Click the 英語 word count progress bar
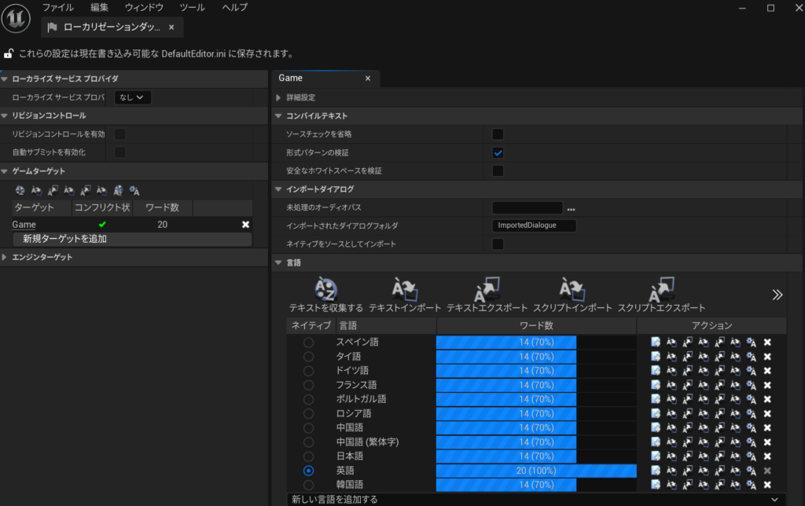The image size is (805, 506). pyautogui.click(x=536, y=471)
